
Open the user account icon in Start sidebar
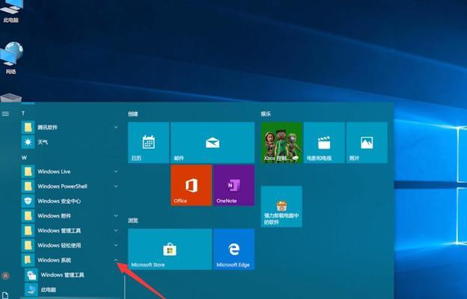pos(5,276)
